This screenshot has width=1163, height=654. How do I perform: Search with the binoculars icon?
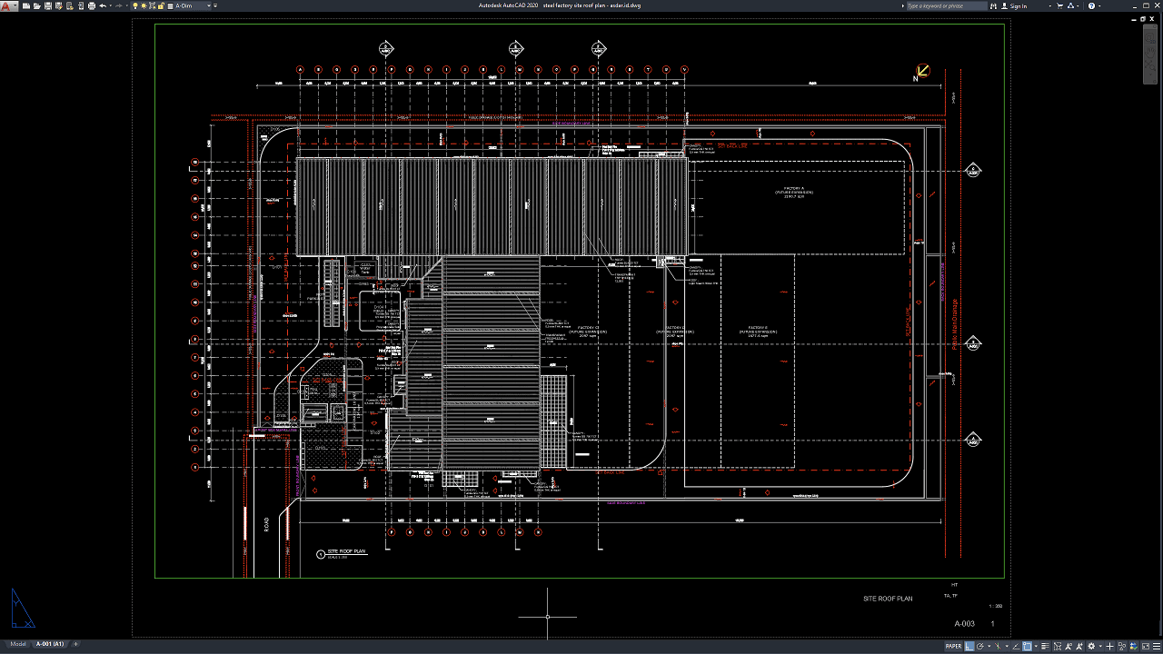[x=993, y=5]
